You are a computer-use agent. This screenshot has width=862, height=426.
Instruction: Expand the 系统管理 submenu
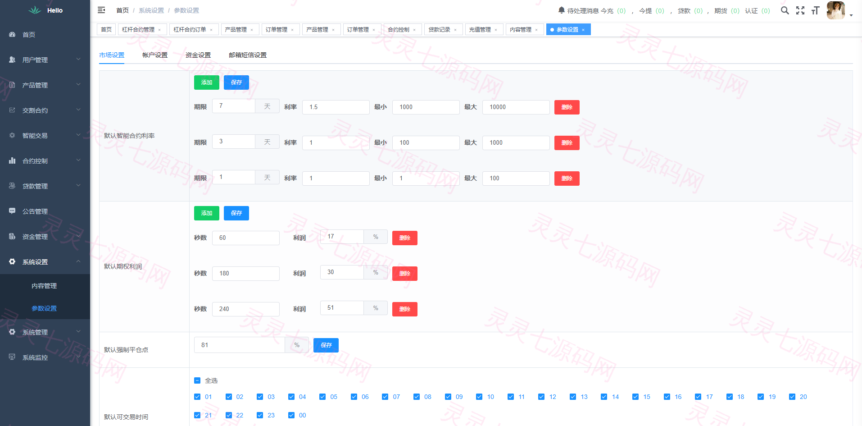click(78, 331)
